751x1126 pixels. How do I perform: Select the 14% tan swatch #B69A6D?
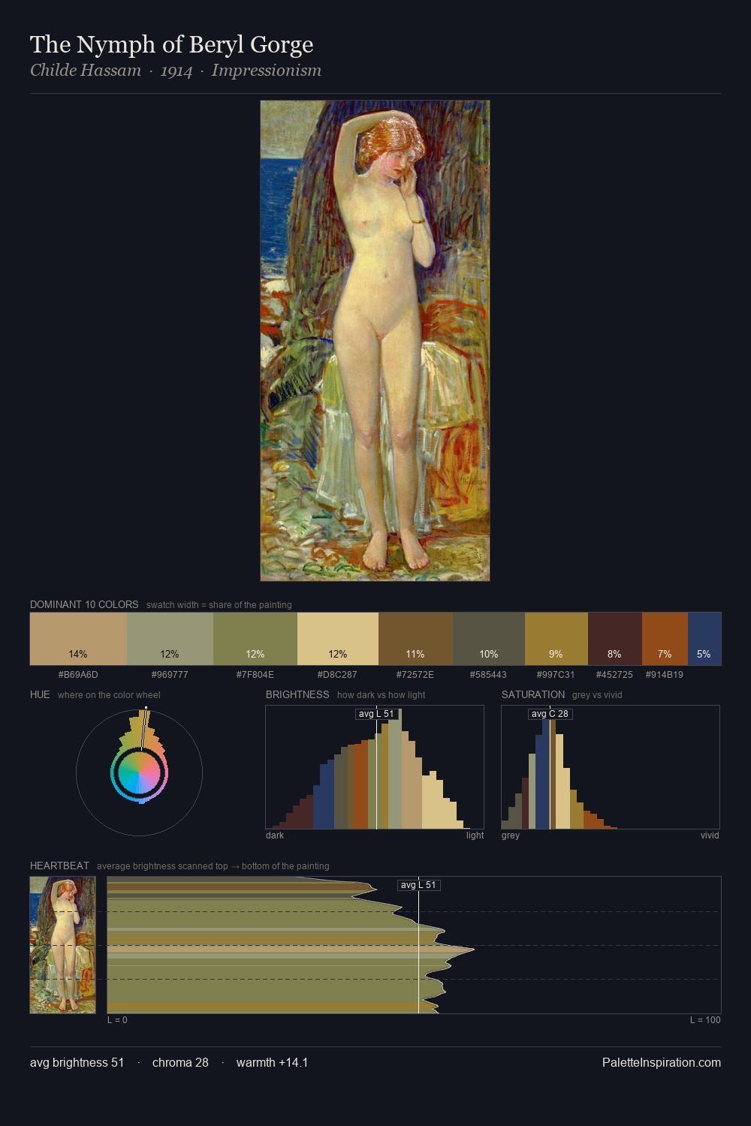(78, 639)
